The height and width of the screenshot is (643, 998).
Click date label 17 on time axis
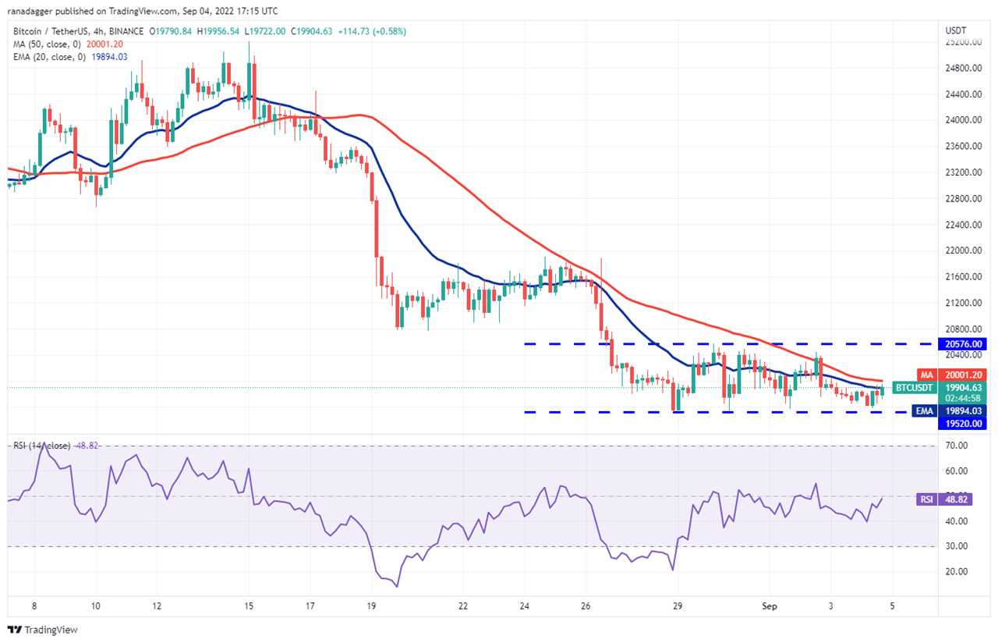[x=310, y=606]
